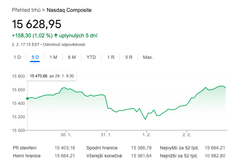Click the 1. 2. date axis label

click(146, 135)
